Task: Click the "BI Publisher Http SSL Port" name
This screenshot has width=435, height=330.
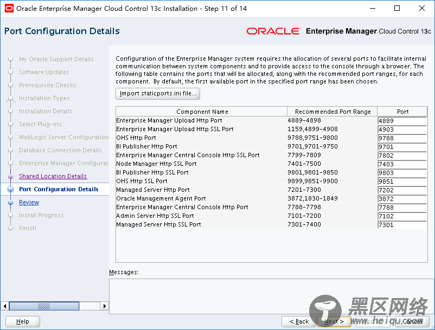Action: (x=152, y=172)
